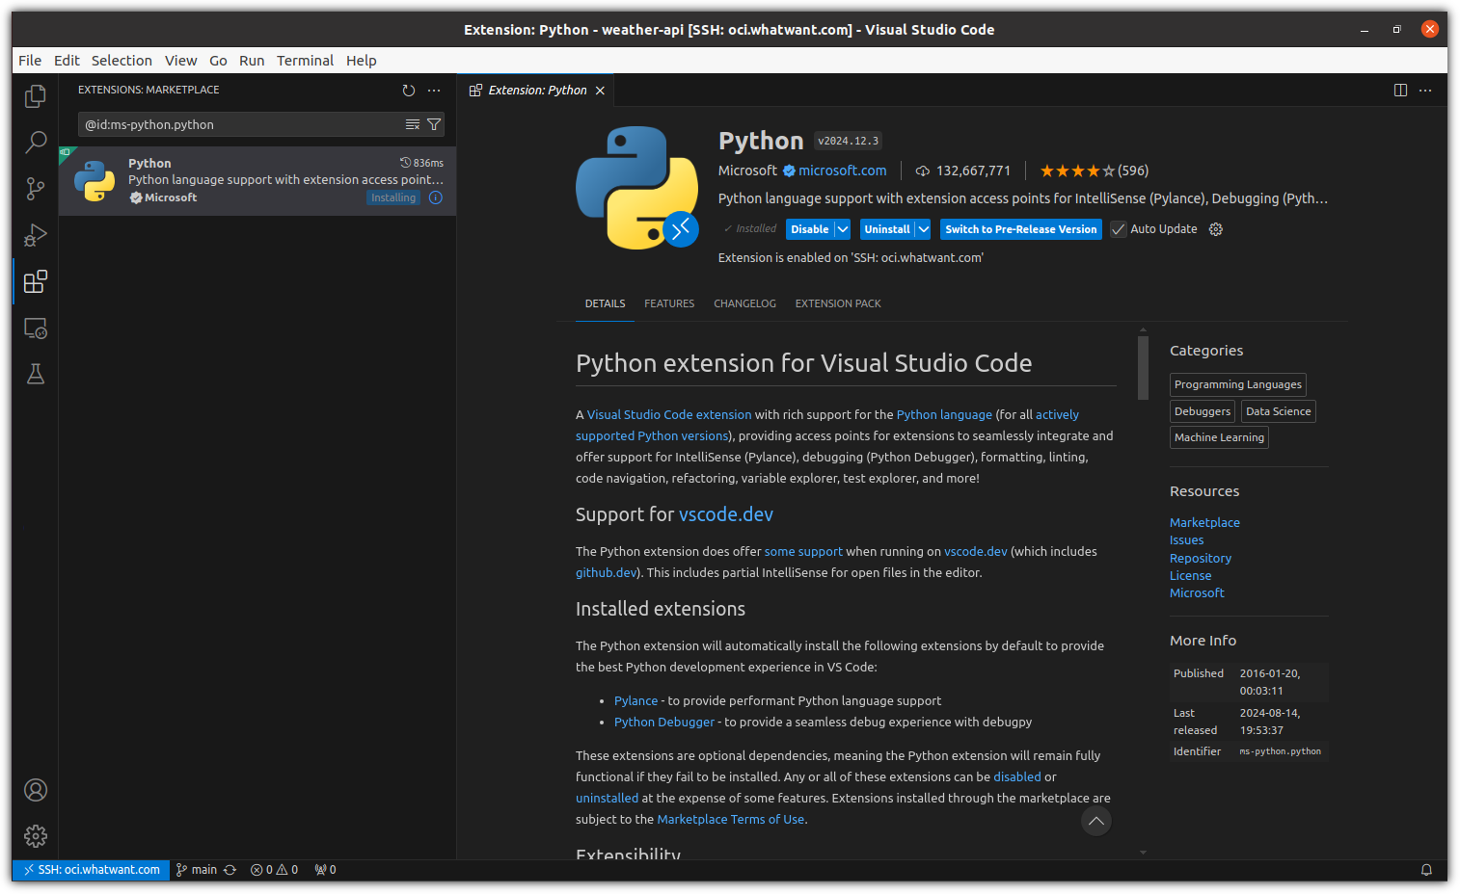Image resolution: width=1460 pixels, height=894 pixels.
Task: Open the microsoft.com publisher link
Action: 843,171
